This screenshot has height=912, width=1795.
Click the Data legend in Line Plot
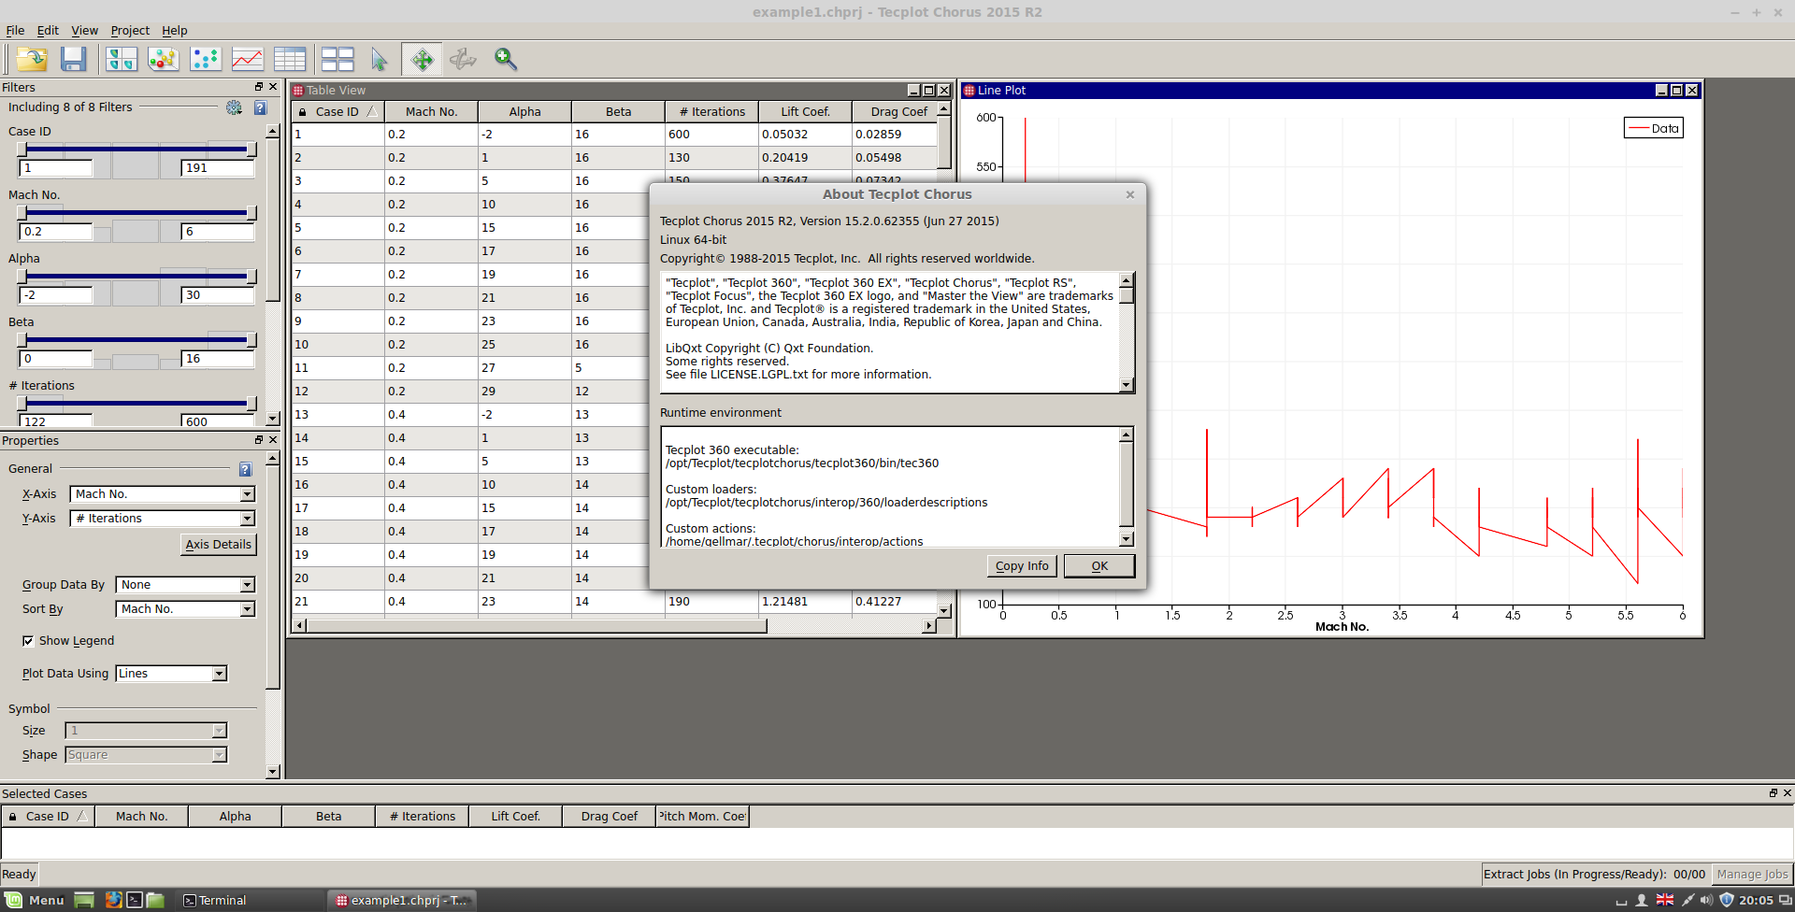(x=1654, y=129)
